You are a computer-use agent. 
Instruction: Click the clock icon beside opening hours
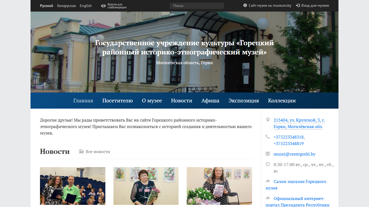tap(268, 164)
